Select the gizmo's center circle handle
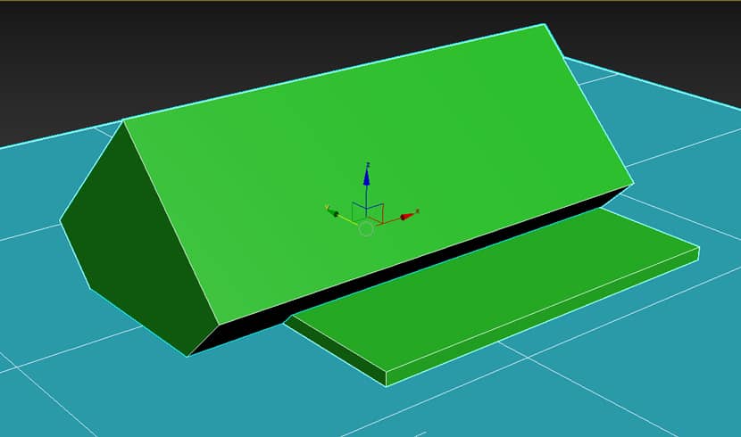The width and height of the screenshot is (741, 437). [x=366, y=229]
